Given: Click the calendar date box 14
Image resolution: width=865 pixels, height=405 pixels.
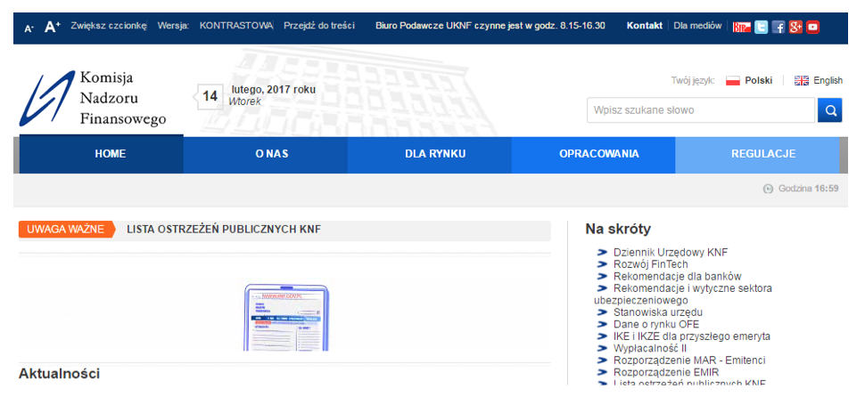Looking at the screenshot, I should click(x=210, y=96).
